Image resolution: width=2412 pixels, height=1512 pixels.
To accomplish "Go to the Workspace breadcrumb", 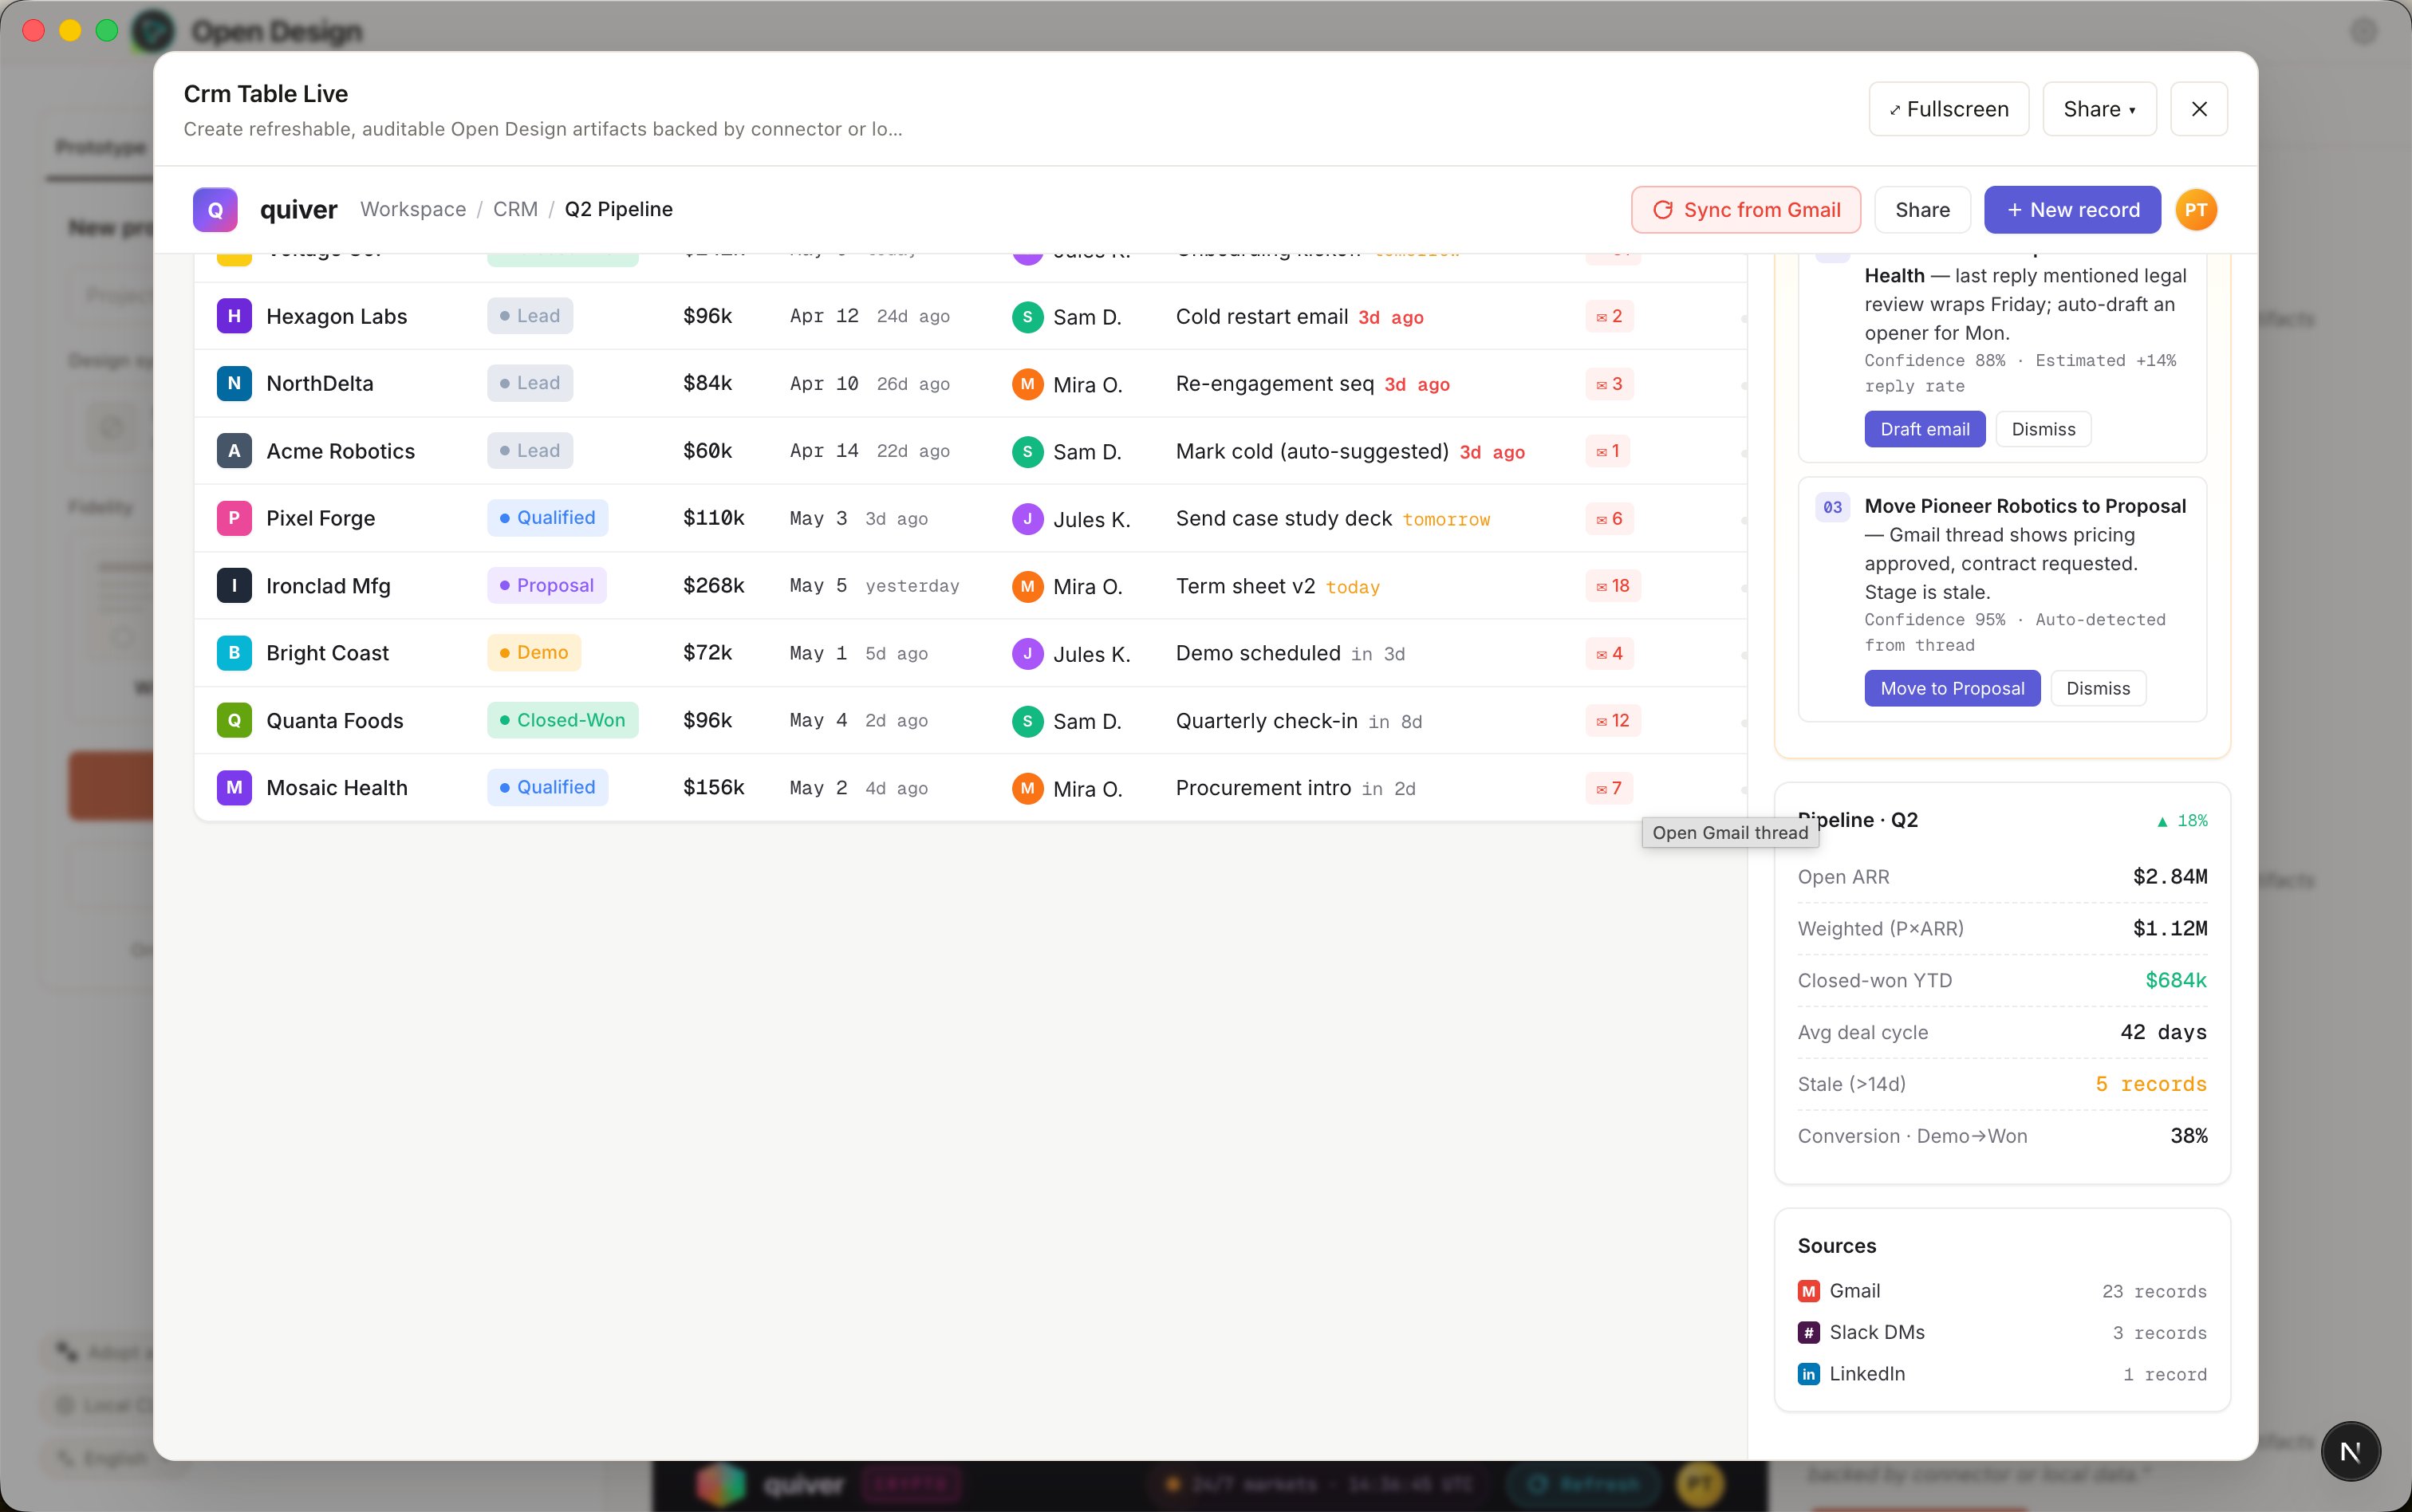I will [413, 209].
